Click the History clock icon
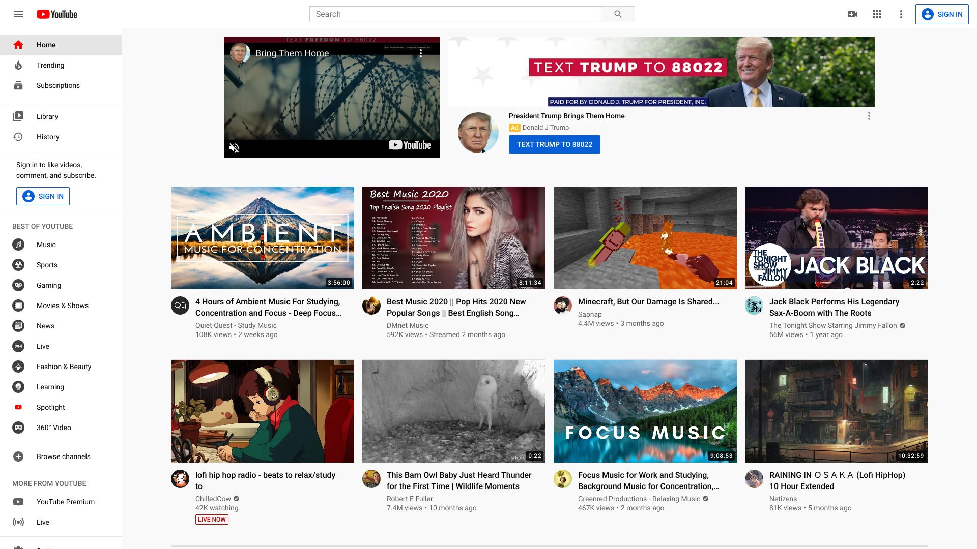Screen dimensions: 977x549 coord(18,137)
